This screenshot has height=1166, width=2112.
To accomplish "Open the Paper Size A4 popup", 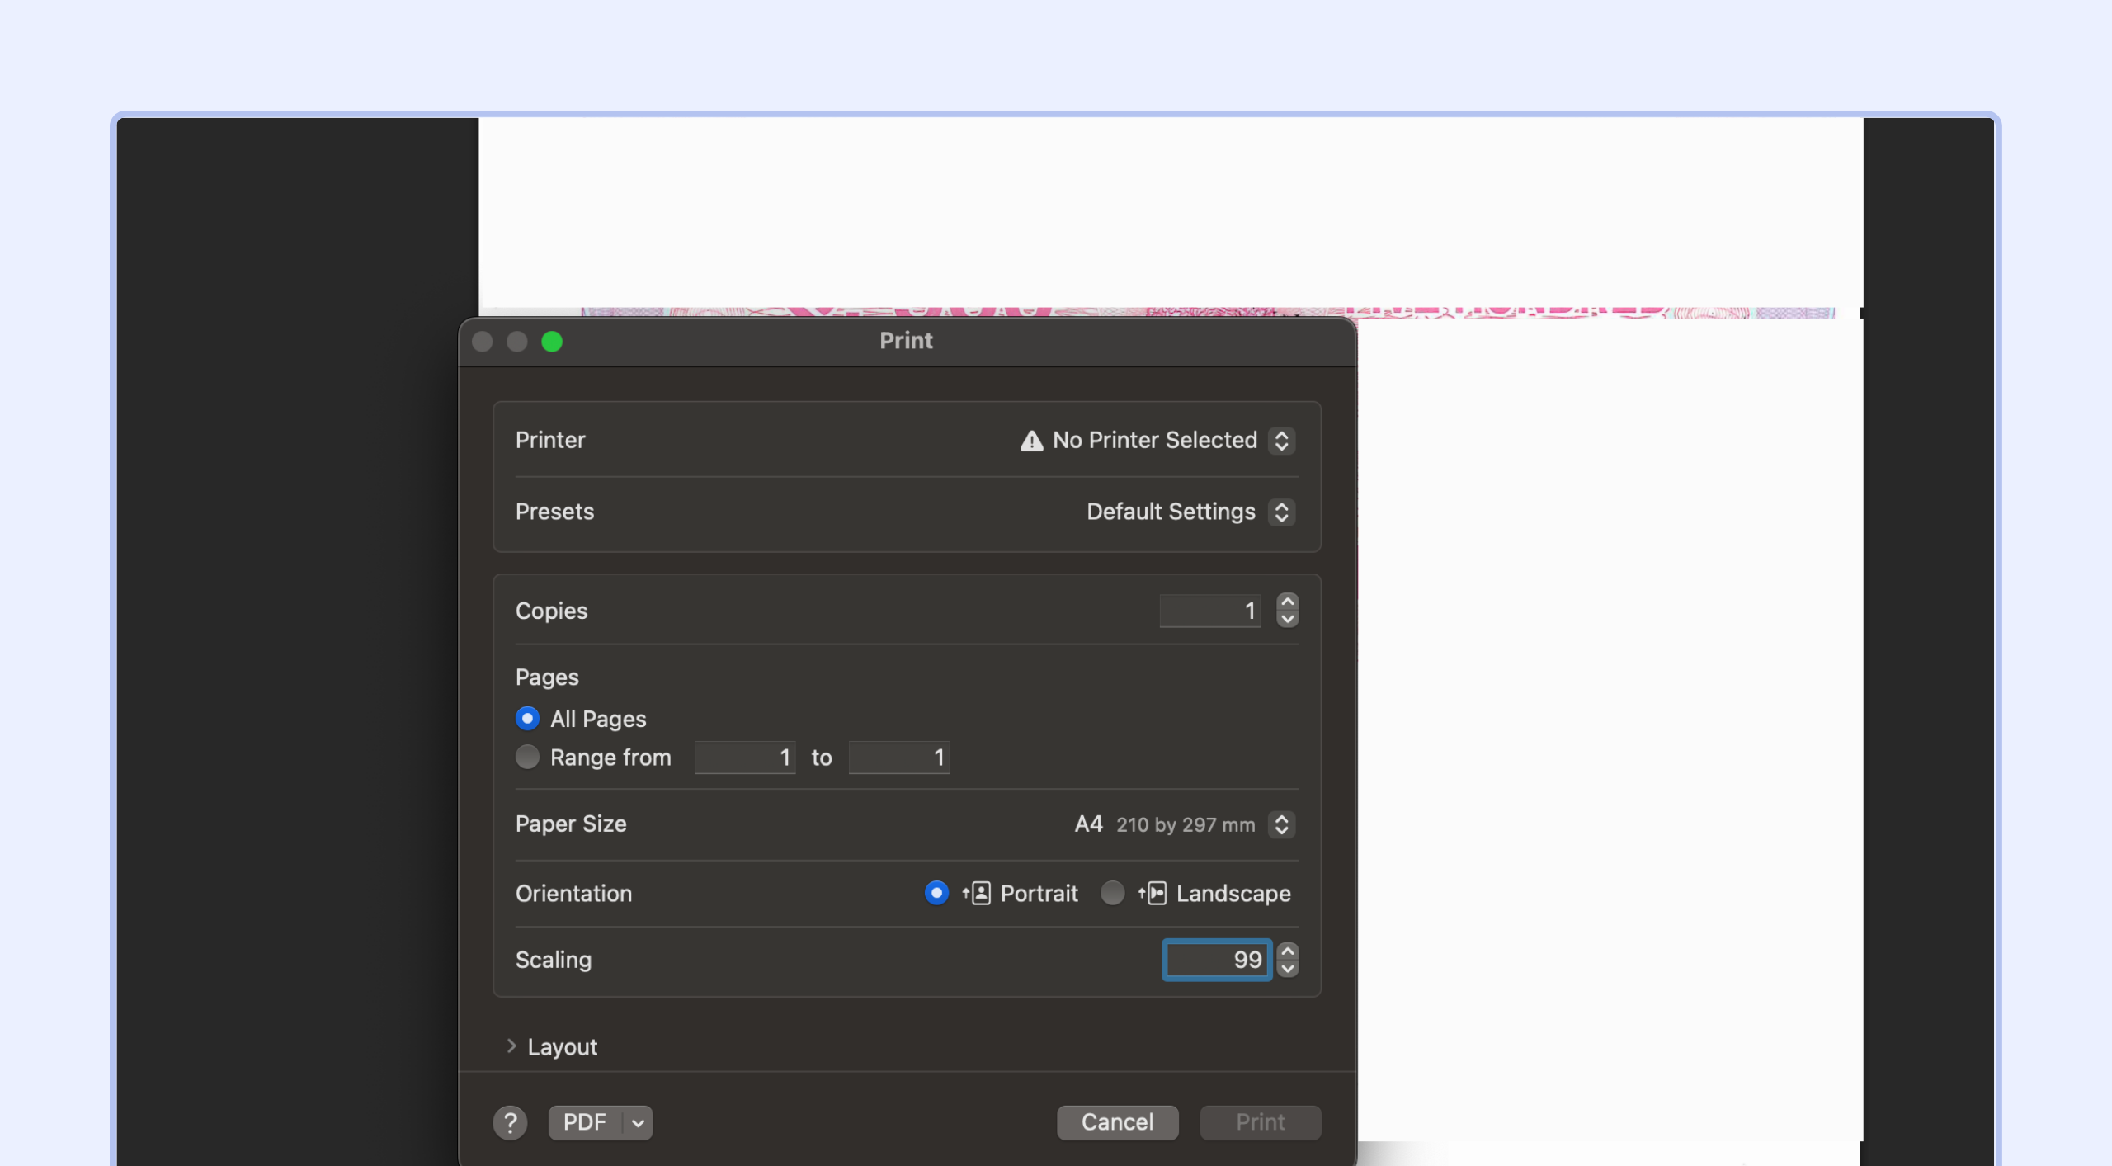I will point(1280,824).
